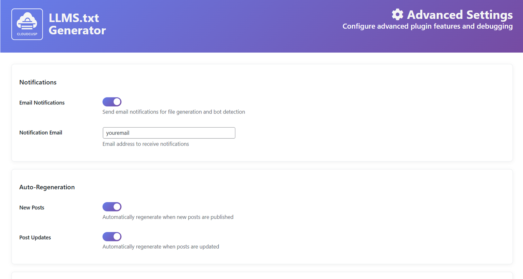The height and width of the screenshot is (279, 523).
Task: Focus the Notification Email input field
Action: pos(169,133)
